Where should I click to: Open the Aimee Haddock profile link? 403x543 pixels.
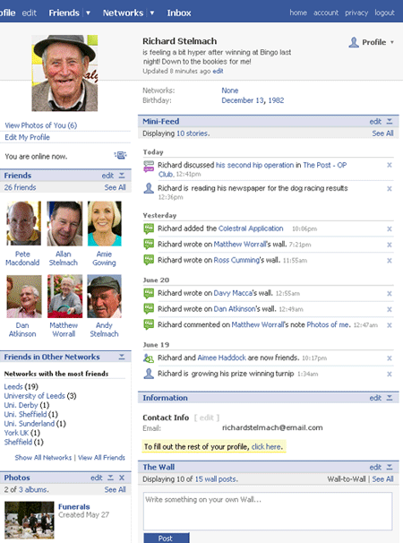[x=221, y=358]
